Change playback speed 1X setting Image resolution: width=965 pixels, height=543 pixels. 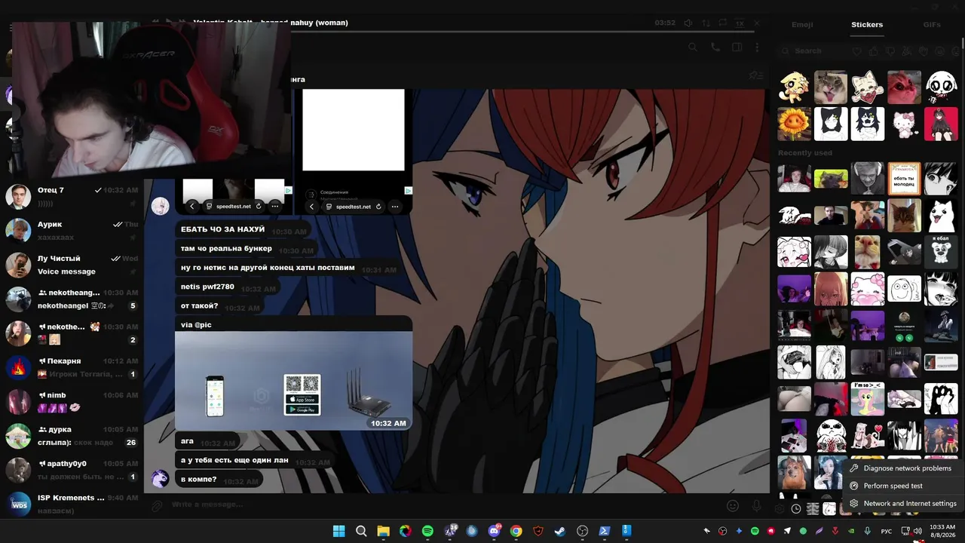[x=740, y=23]
